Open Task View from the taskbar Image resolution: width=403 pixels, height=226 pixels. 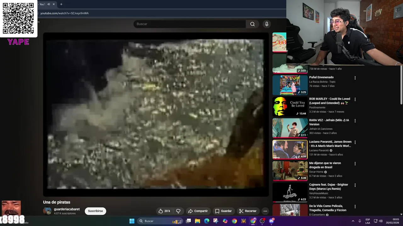[x=188, y=221]
